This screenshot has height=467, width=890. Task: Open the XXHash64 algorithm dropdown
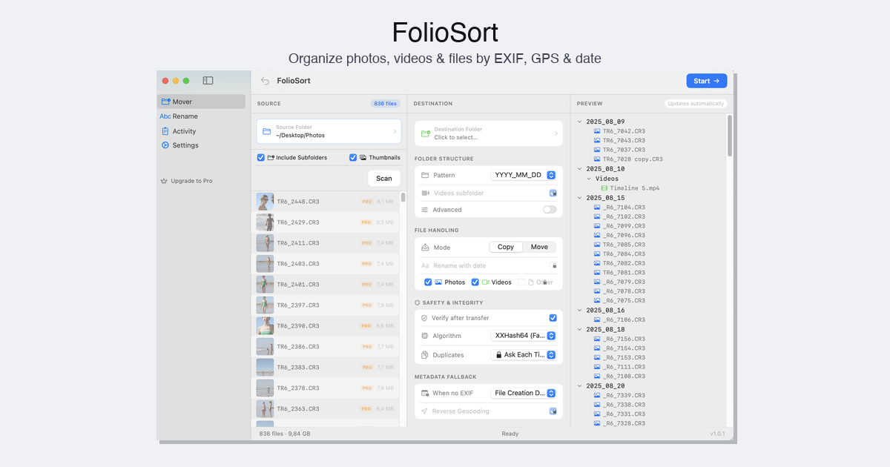coord(524,336)
